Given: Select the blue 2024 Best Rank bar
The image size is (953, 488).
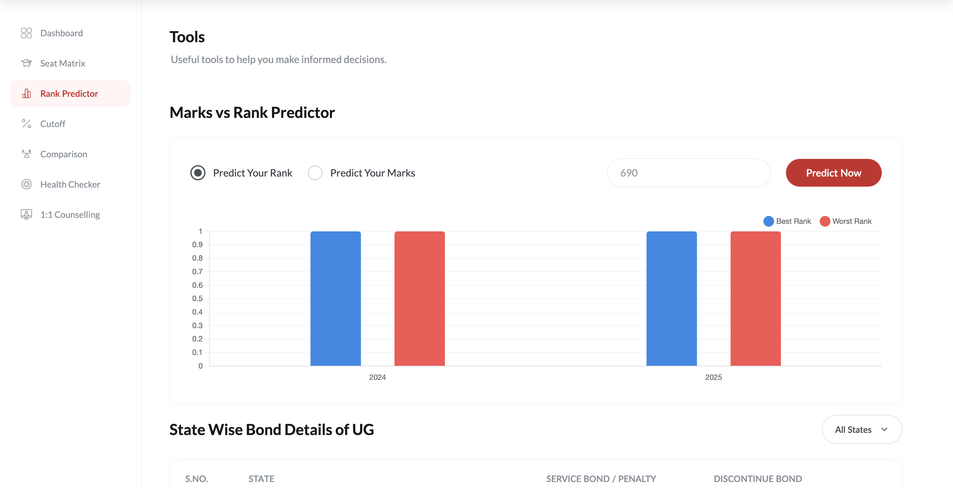Looking at the screenshot, I should (335, 298).
